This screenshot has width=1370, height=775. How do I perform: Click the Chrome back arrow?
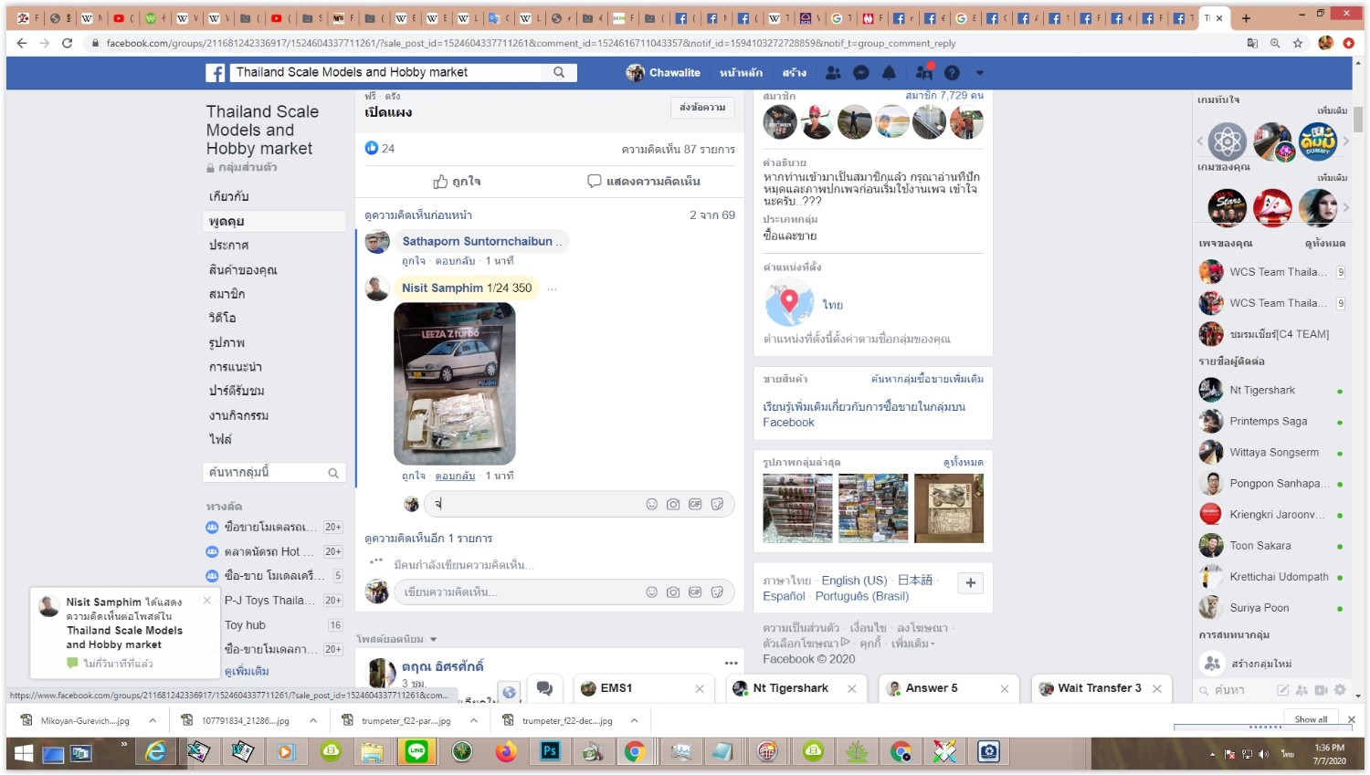coord(22,43)
